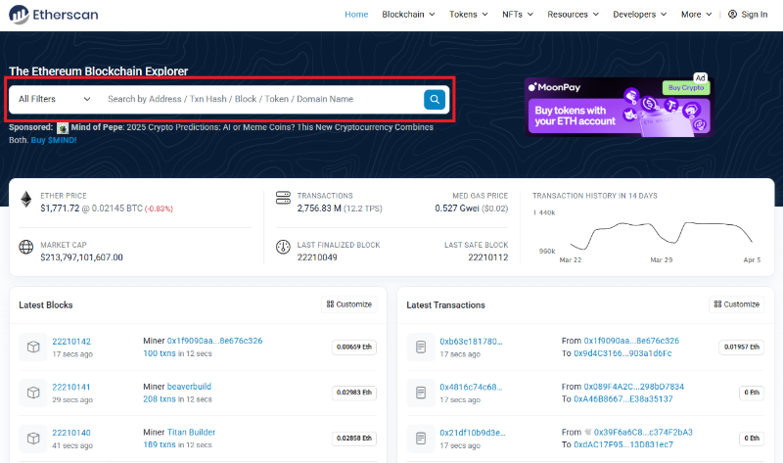Click the transactions count 2,756.83 M

319,208
